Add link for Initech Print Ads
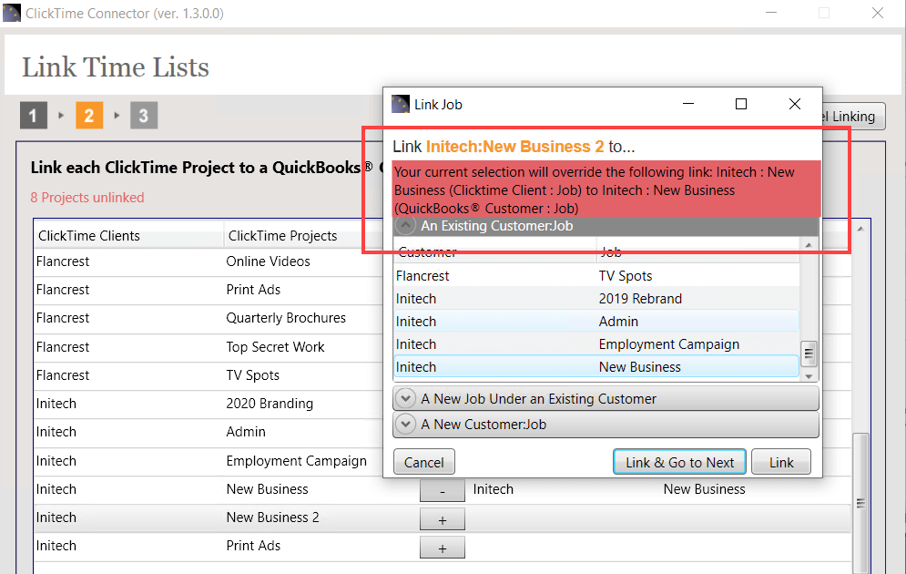 pyautogui.click(x=442, y=548)
